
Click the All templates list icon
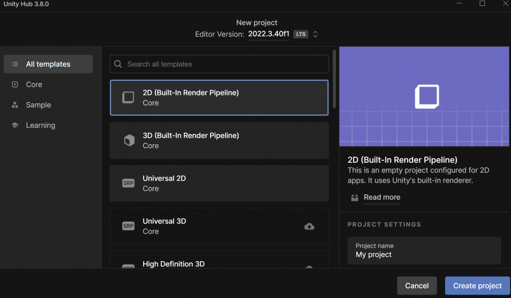(x=15, y=64)
